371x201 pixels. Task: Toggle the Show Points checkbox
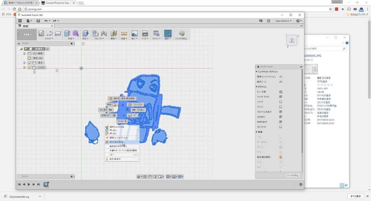(x=281, y=117)
